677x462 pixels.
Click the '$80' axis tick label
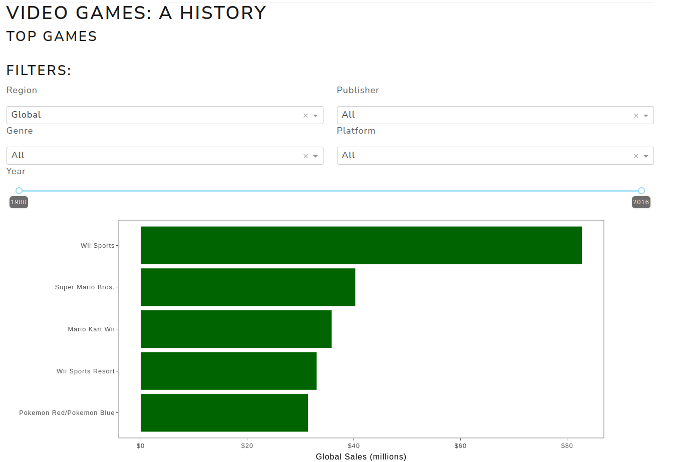567,446
